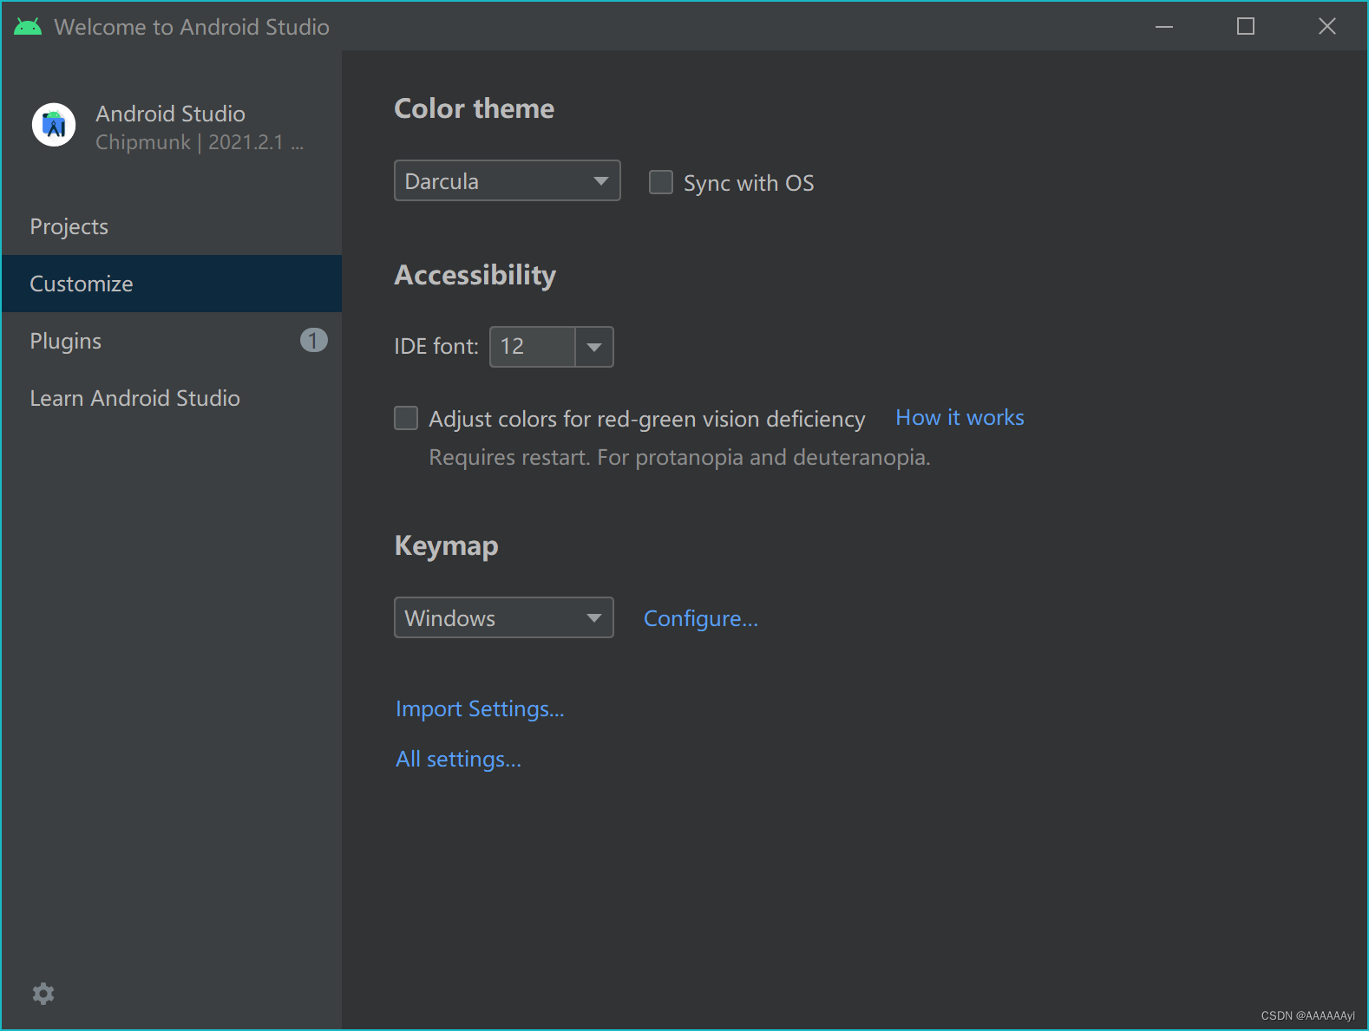
Task: Enable Sync with OS checkbox
Action: coord(661,182)
